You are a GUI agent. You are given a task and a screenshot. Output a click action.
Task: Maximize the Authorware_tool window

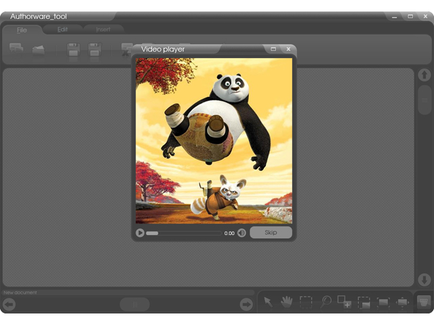coord(410,16)
